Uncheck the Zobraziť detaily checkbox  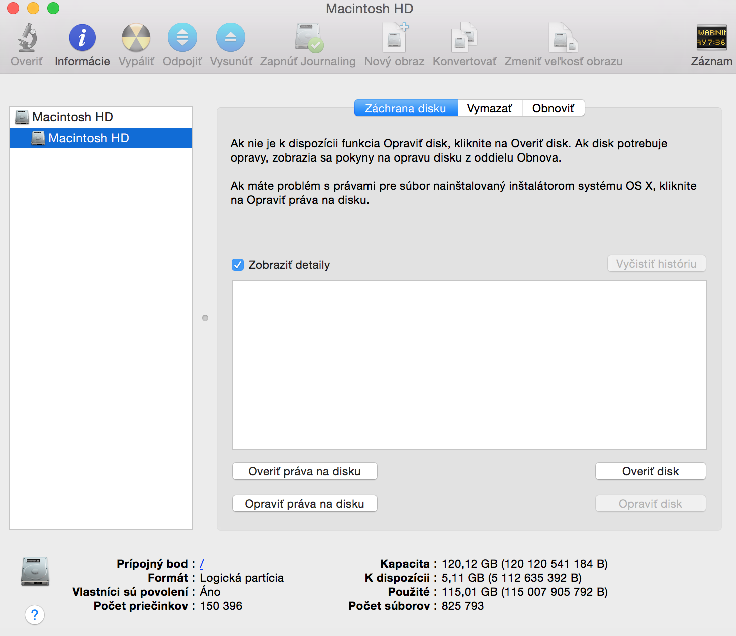click(x=238, y=265)
